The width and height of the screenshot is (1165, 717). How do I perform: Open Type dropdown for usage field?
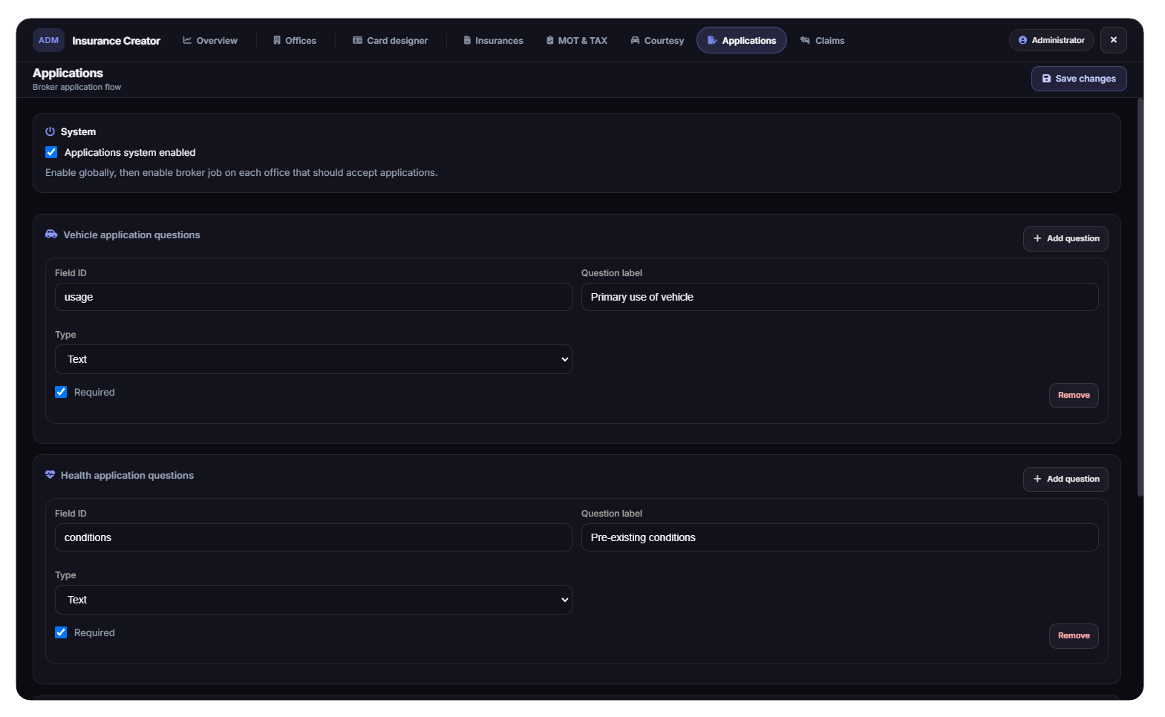pyautogui.click(x=313, y=359)
